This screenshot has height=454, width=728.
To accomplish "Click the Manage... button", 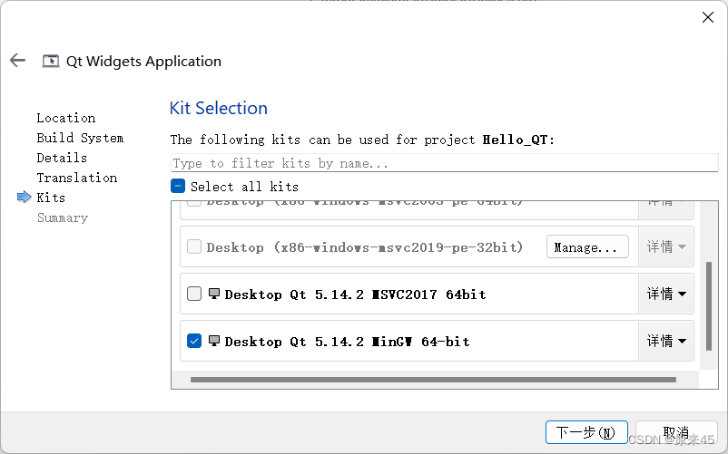I will pos(587,246).
